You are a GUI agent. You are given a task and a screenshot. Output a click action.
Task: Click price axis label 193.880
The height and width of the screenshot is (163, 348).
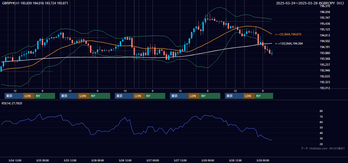325,53
